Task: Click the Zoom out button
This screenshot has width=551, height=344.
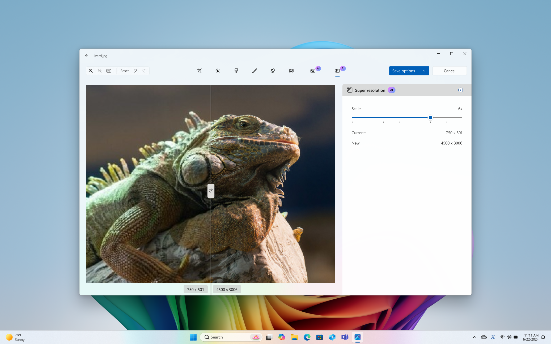Action: pos(100,71)
